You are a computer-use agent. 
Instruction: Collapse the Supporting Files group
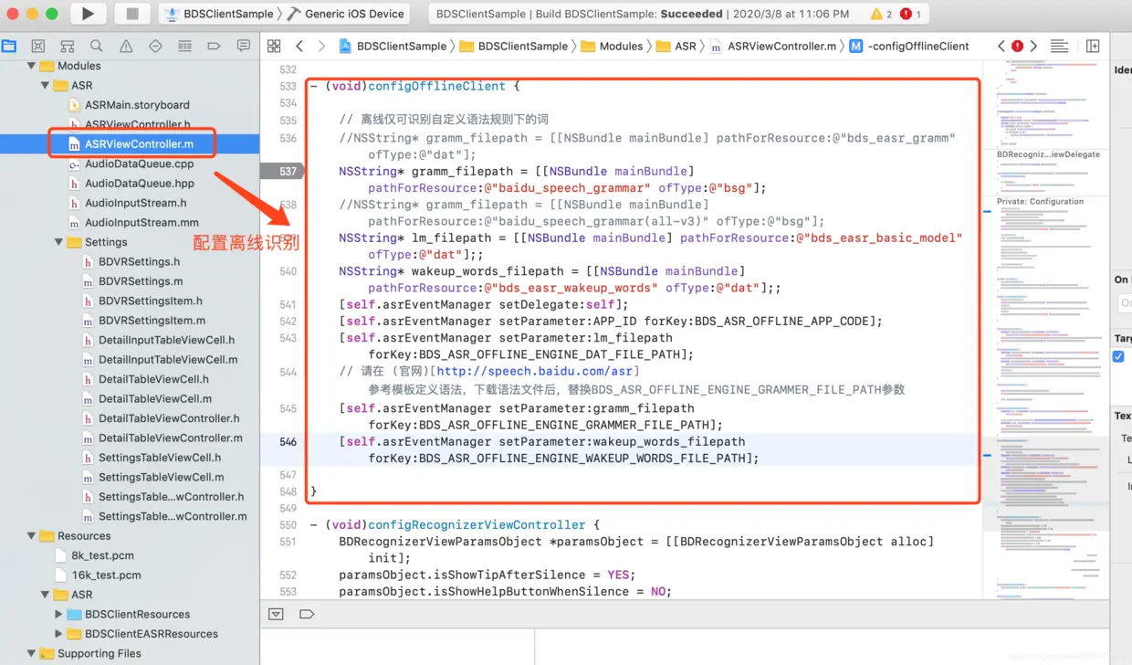pyautogui.click(x=32, y=653)
